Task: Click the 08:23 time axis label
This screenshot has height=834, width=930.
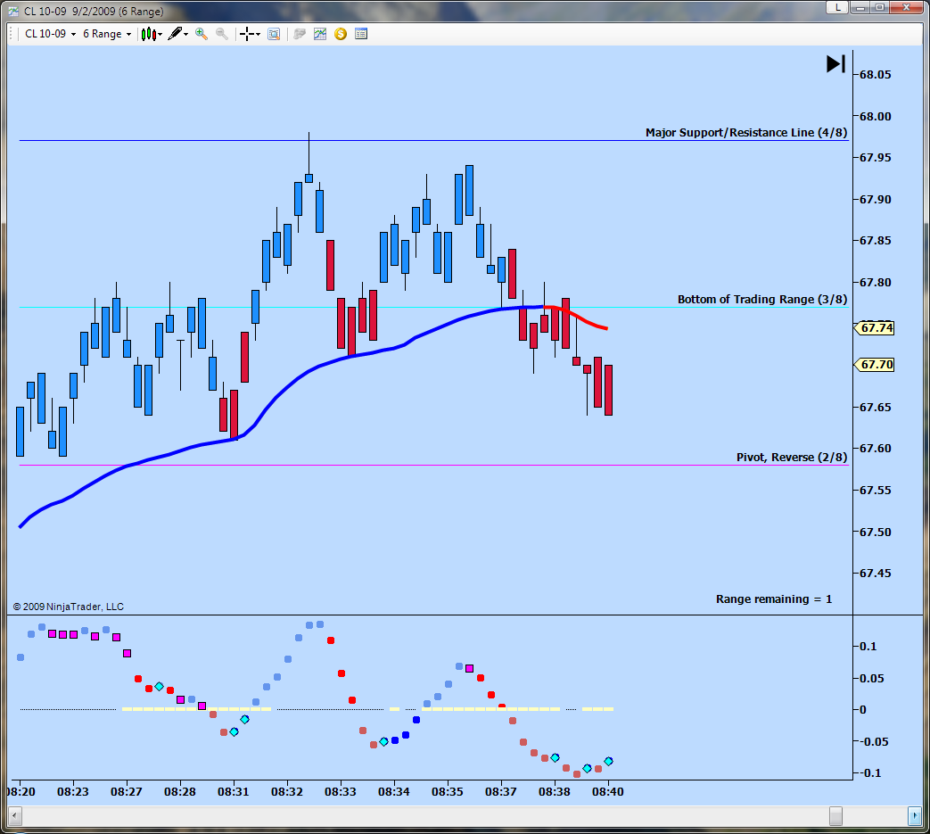Action: click(x=73, y=791)
